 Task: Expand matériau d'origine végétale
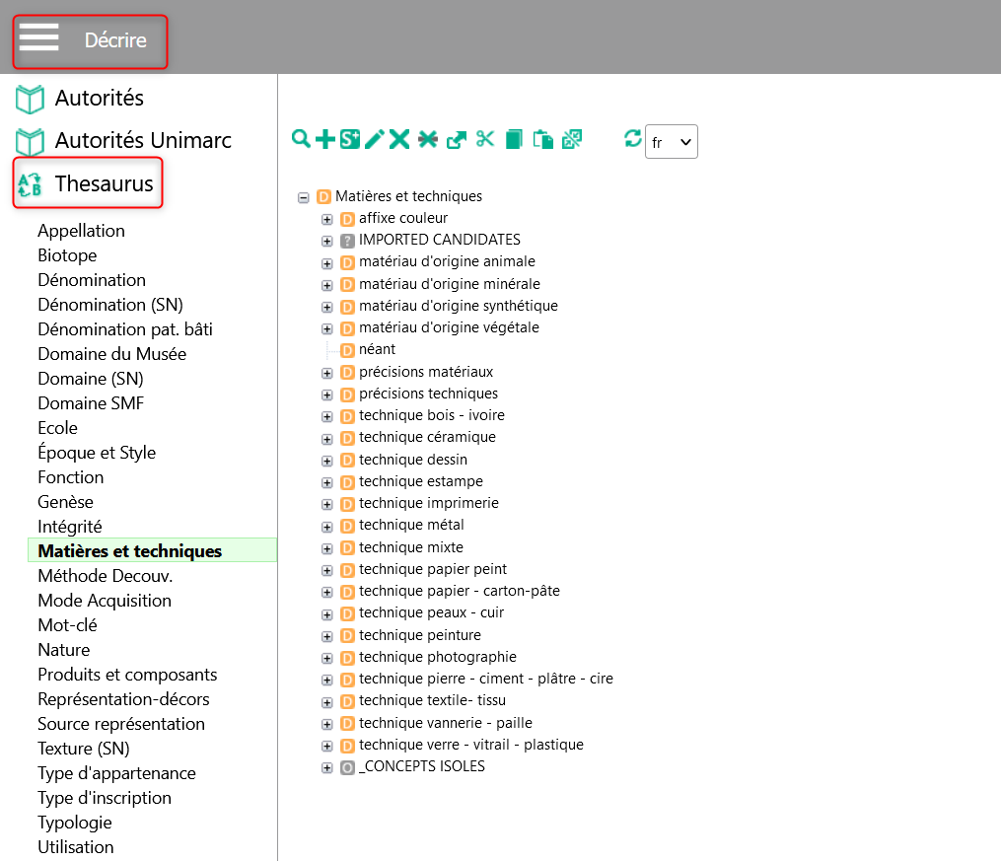coord(326,328)
